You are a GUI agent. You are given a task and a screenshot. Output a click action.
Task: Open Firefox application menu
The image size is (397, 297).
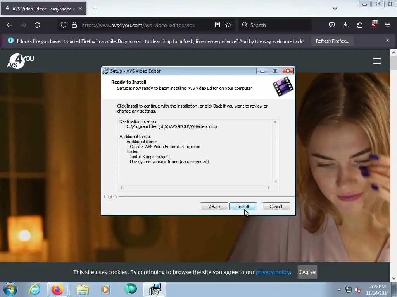[x=388, y=25]
